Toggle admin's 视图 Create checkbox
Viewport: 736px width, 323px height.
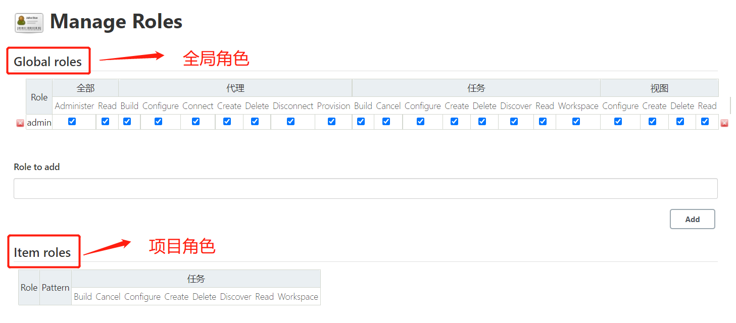click(652, 121)
